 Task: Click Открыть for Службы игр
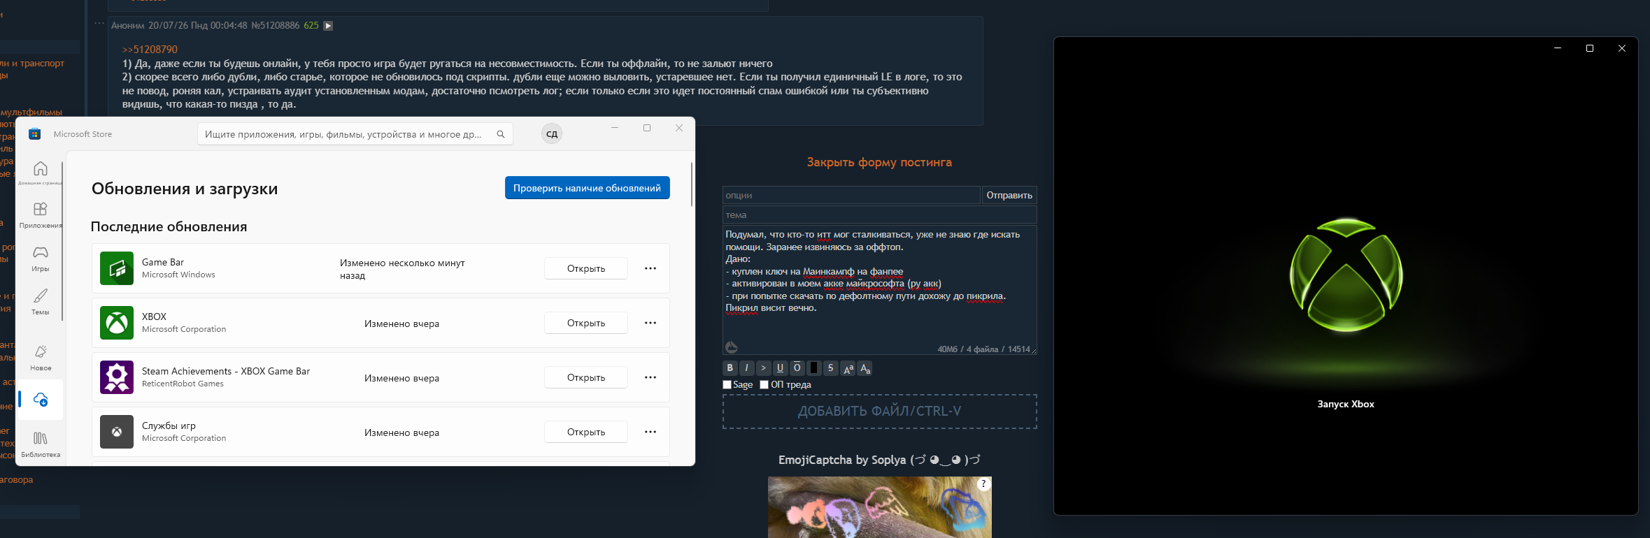click(586, 432)
